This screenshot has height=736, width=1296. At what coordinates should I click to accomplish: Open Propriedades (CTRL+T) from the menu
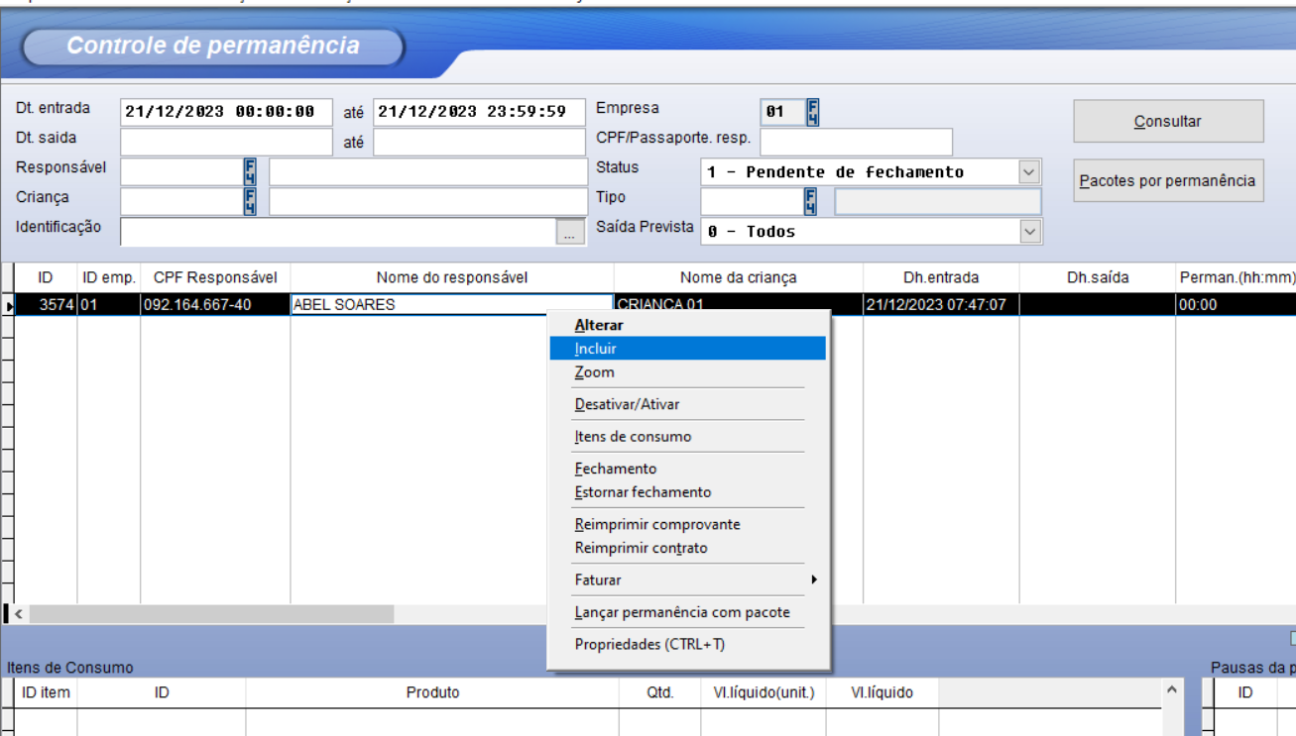click(649, 644)
